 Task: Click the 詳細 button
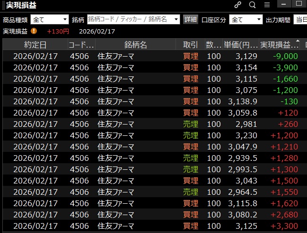[x=190, y=19]
